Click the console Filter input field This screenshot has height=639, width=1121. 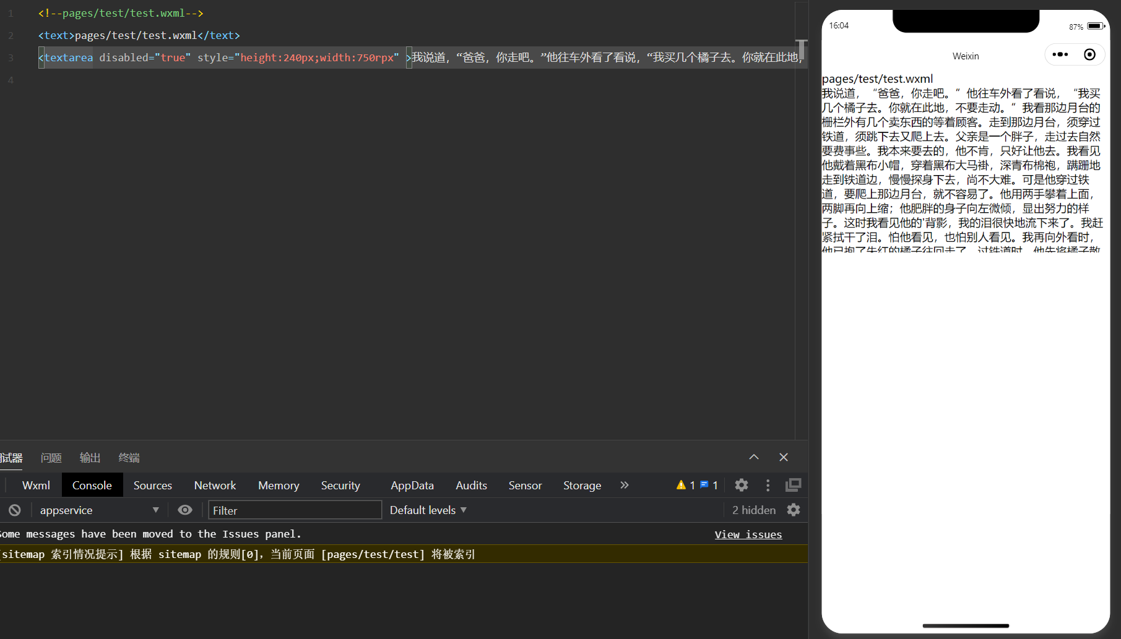(295, 510)
